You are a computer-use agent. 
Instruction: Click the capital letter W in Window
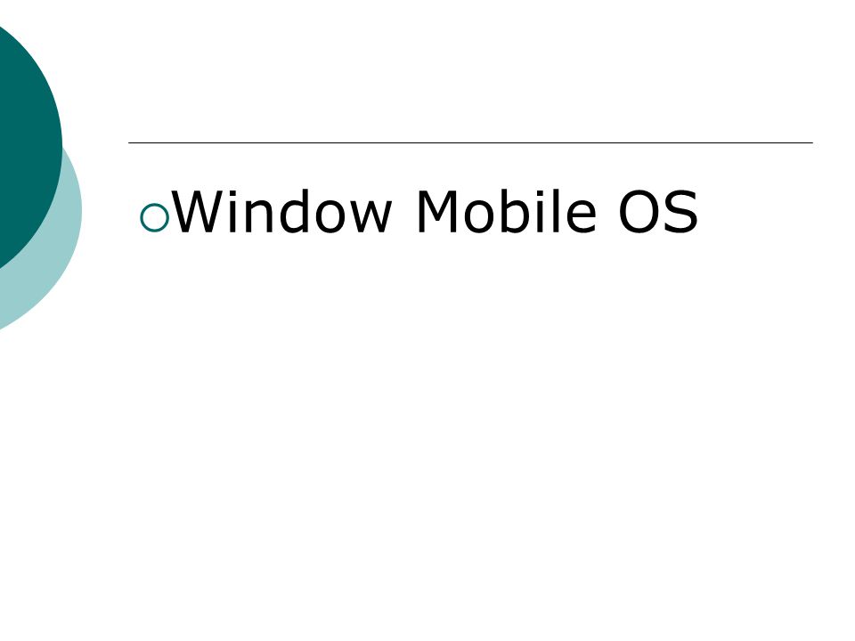coord(199,212)
